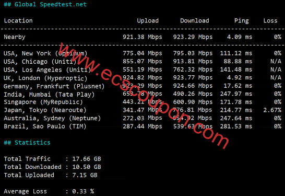Click Total Traffic value 17.66 GB
285x196 pixels.
(87, 159)
